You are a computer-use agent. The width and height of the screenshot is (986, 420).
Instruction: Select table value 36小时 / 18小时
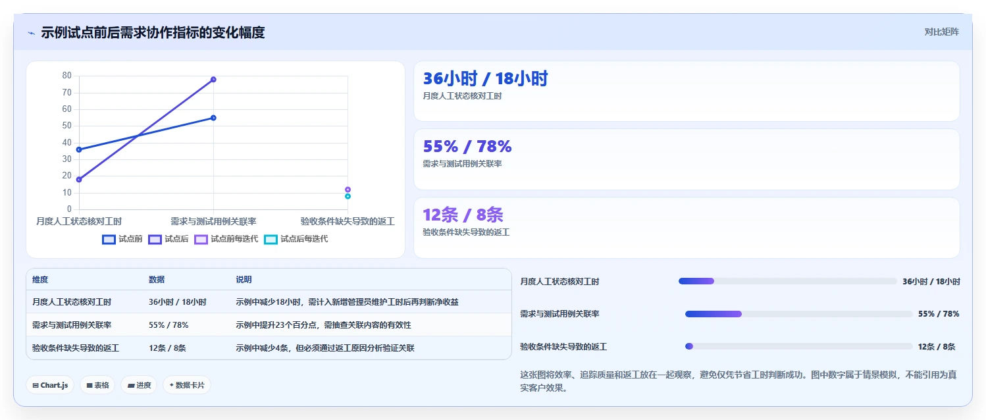pyautogui.click(x=178, y=302)
